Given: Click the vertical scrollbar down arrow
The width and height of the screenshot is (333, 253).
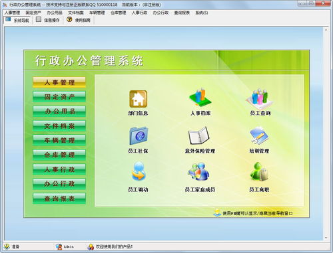Looking at the screenshot, I should 326,238.
